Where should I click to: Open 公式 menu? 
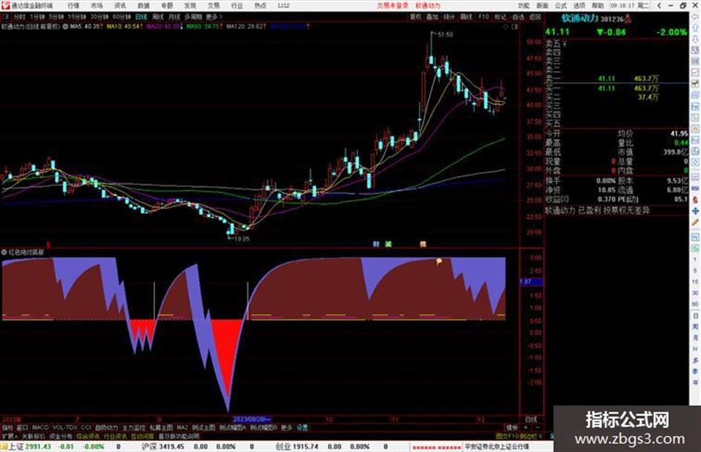tap(561, 5)
